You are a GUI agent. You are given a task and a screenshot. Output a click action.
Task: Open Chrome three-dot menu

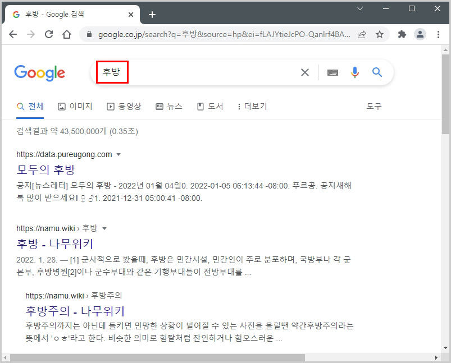438,34
